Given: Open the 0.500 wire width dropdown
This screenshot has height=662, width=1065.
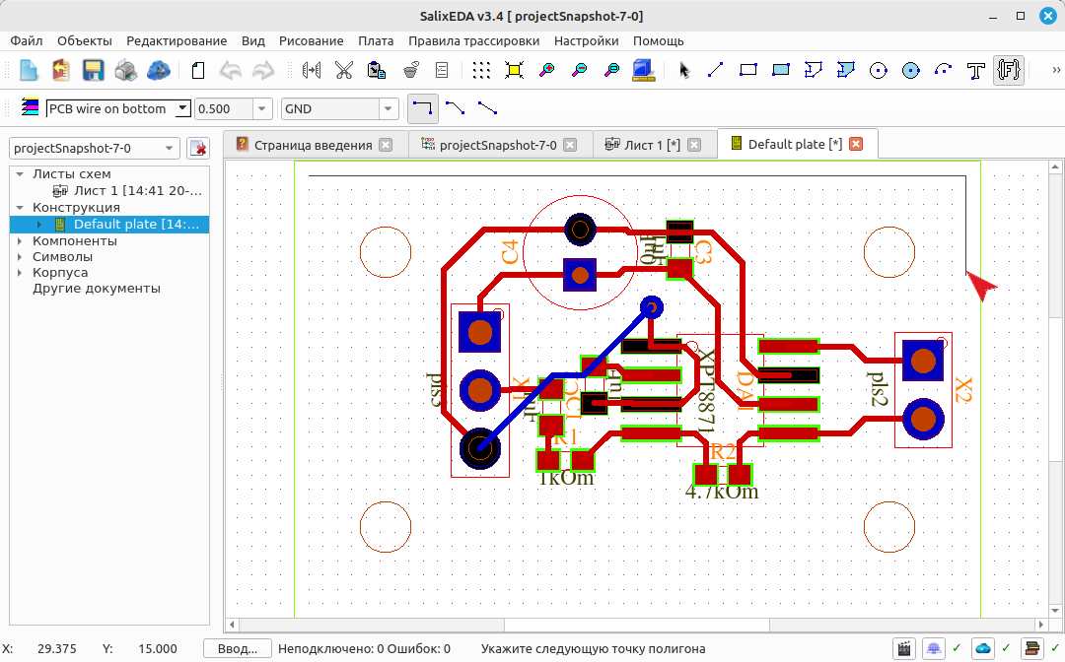Looking at the screenshot, I should 262,108.
